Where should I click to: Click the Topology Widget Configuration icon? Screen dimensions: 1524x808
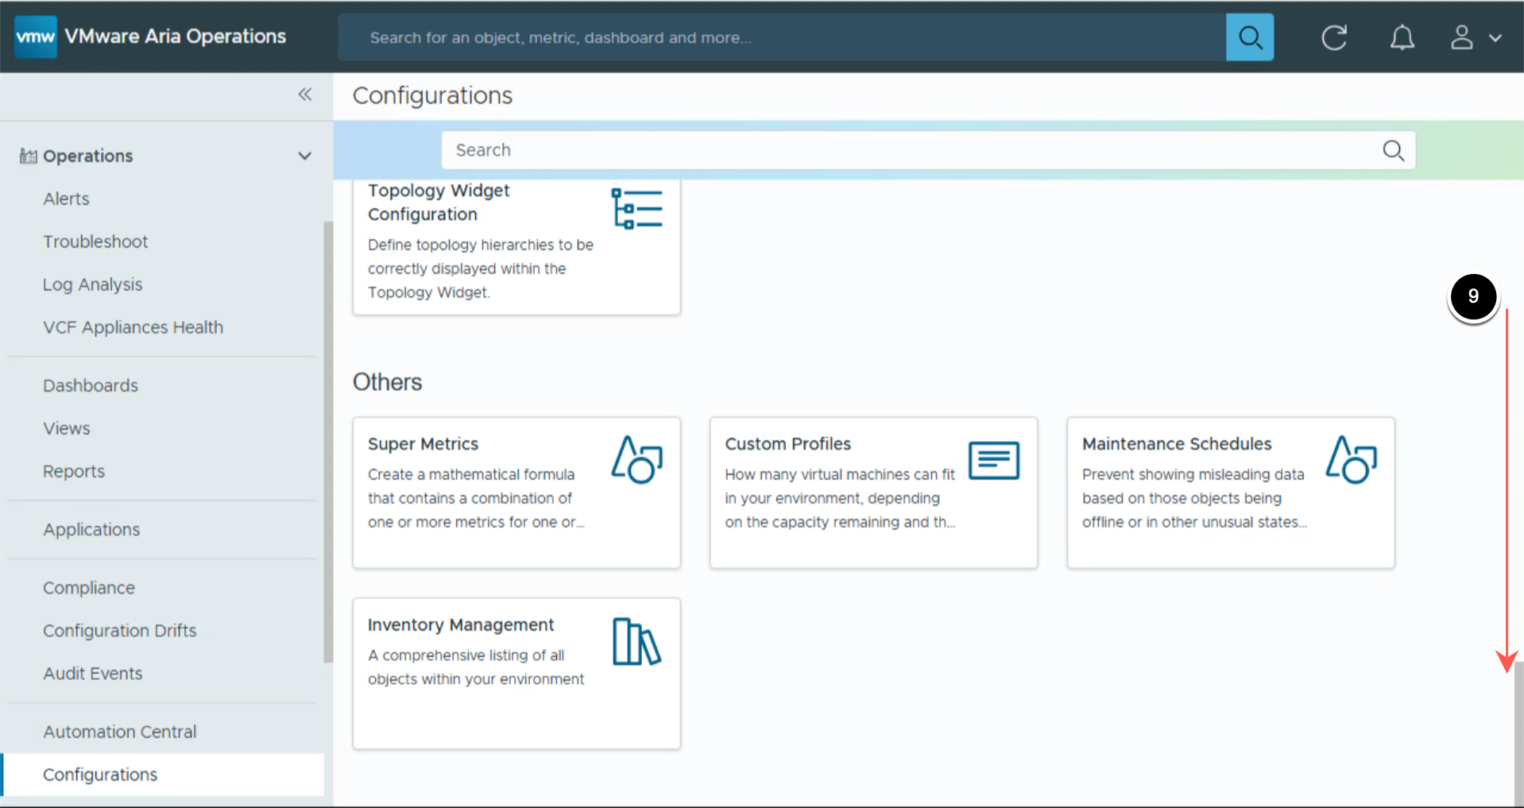coord(636,209)
